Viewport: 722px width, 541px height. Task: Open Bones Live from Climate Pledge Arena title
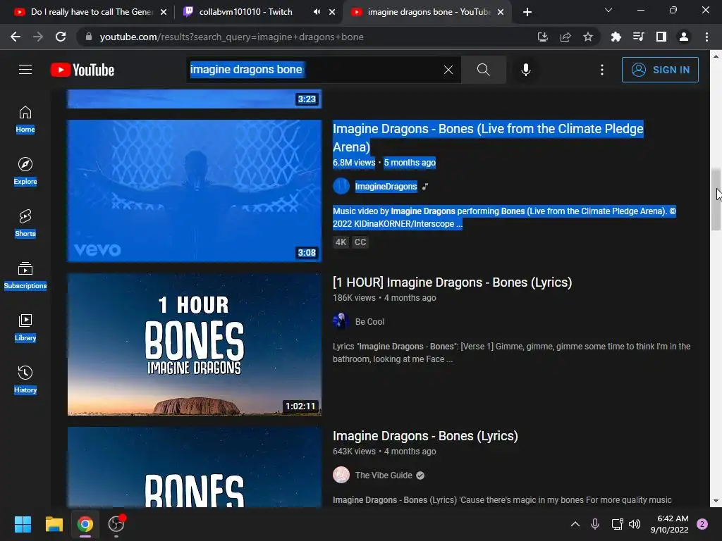[x=488, y=137]
